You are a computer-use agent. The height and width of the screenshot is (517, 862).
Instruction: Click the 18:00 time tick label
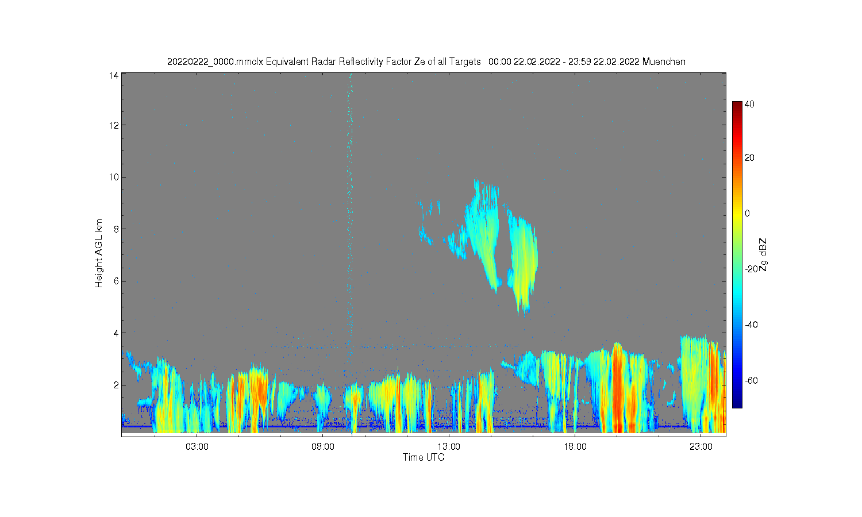coord(575,447)
